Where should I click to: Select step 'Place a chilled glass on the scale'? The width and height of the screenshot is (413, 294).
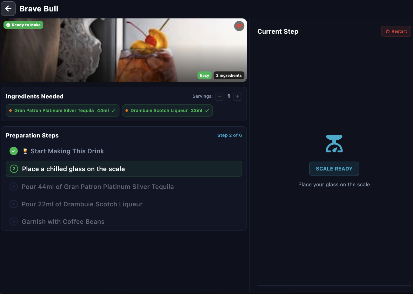pos(124,169)
